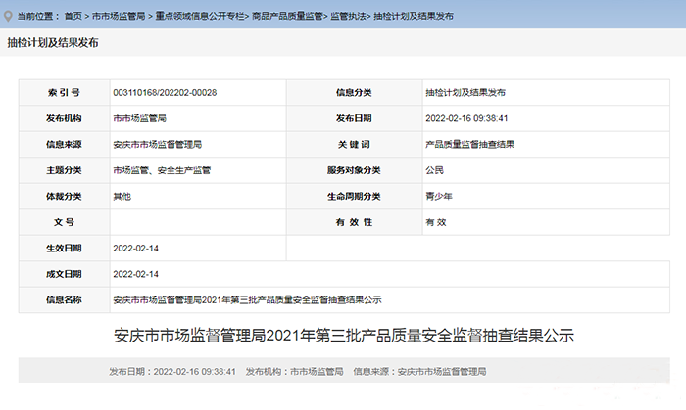The width and height of the screenshot is (686, 410).
Task: Click the 信息分类 value 抽检计划及结果发布
Action: click(x=465, y=92)
